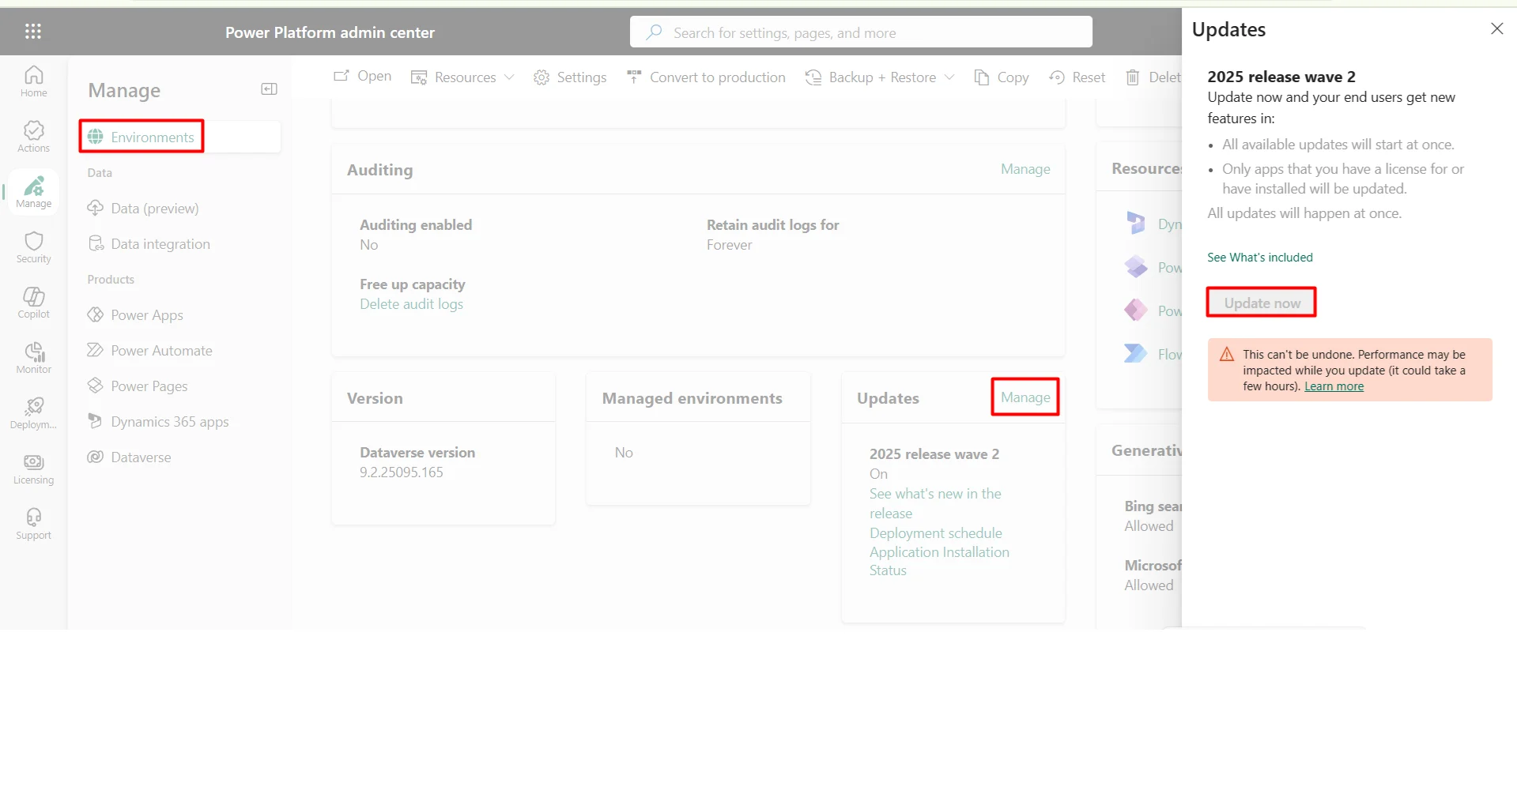Open Licensing from left navigation rail
This screenshot has width=1517, height=794.
click(x=33, y=468)
